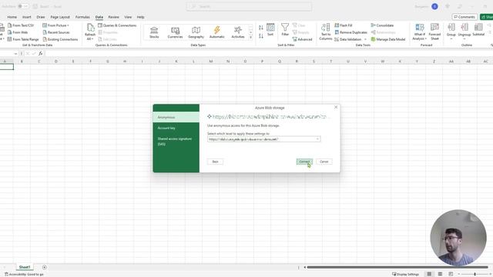
Task: Open the Name Box dropdown arrow
Action: click(x=15, y=54)
